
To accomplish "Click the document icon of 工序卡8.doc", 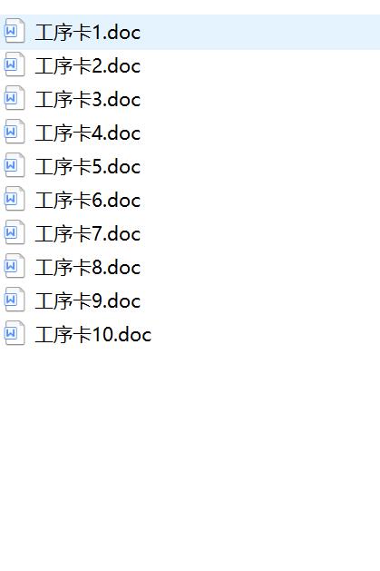I will [x=15, y=266].
